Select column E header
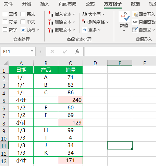The width and height of the screenshot is (158, 168). [x=120, y=63]
